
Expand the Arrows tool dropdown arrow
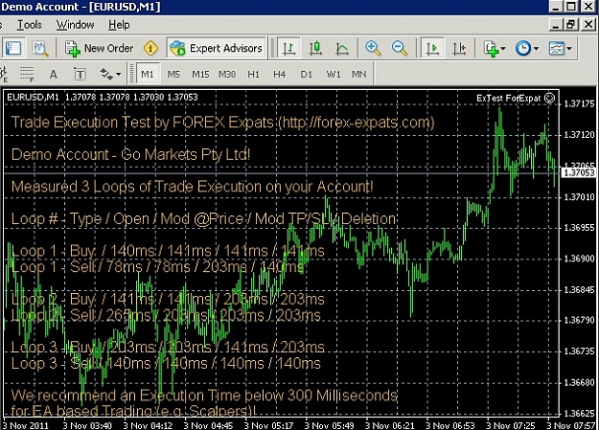click(118, 74)
